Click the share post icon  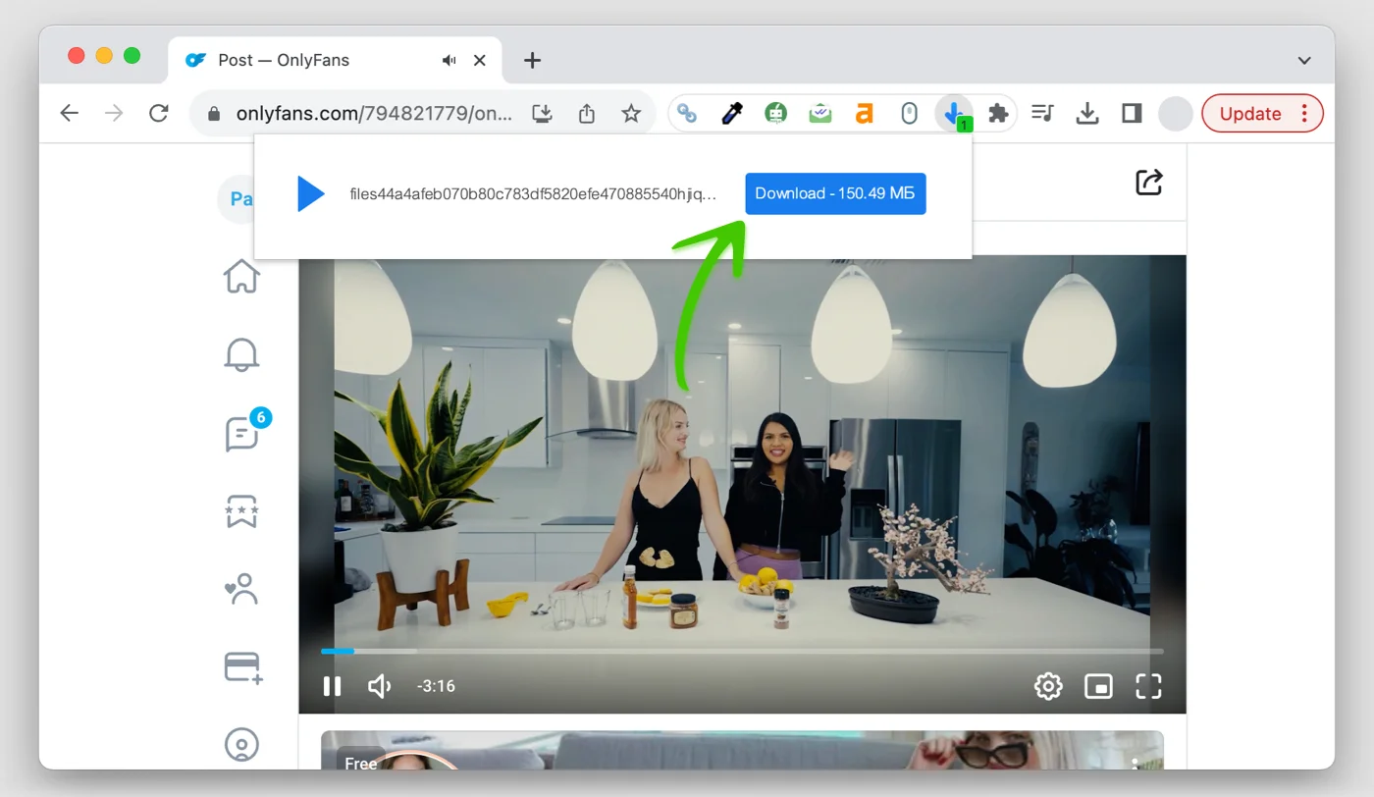[1148, 183]
